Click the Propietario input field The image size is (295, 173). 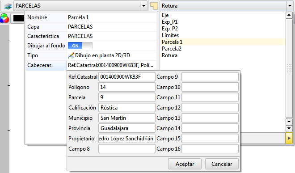(127, 139)
